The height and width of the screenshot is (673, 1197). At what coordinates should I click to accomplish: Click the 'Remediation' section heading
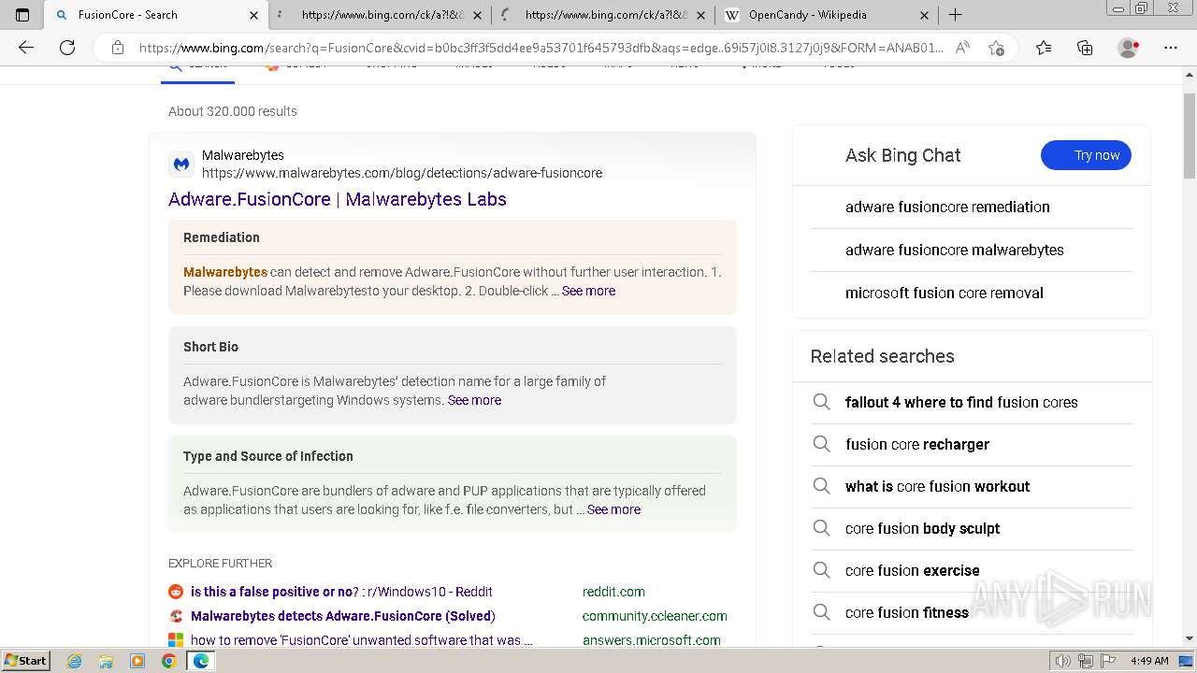pos(222,237)
